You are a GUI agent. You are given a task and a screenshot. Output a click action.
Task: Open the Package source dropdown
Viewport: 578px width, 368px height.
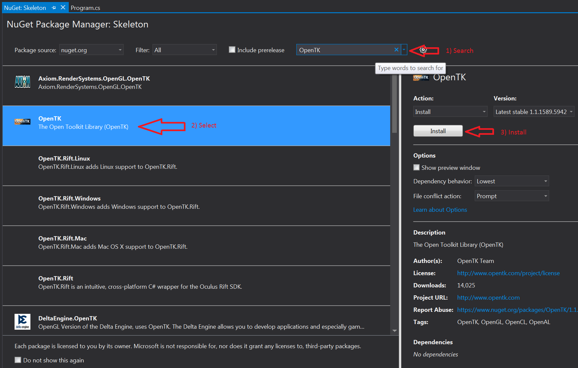pos(91,50)
